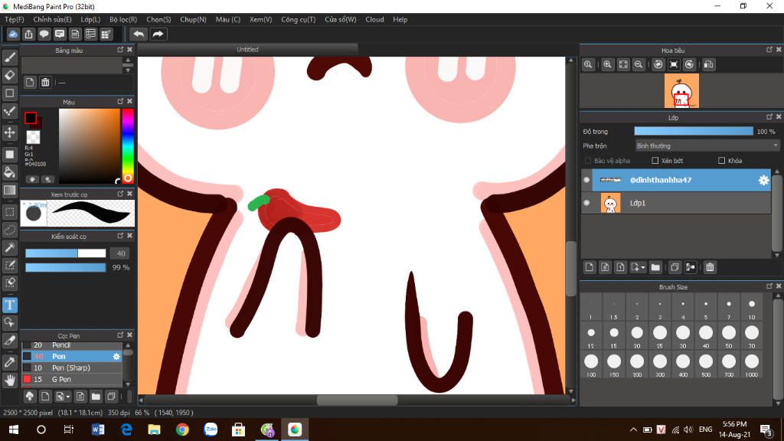This screenshot has height=441, width=784.
Task: Open the Tệp(F) menu
Action: pyautogui.click(x=14, y=19)
